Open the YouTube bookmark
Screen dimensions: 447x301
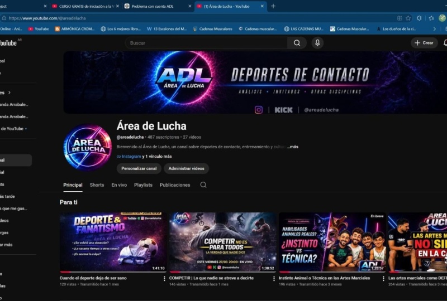pyautogui.click(x=39, y=29)
